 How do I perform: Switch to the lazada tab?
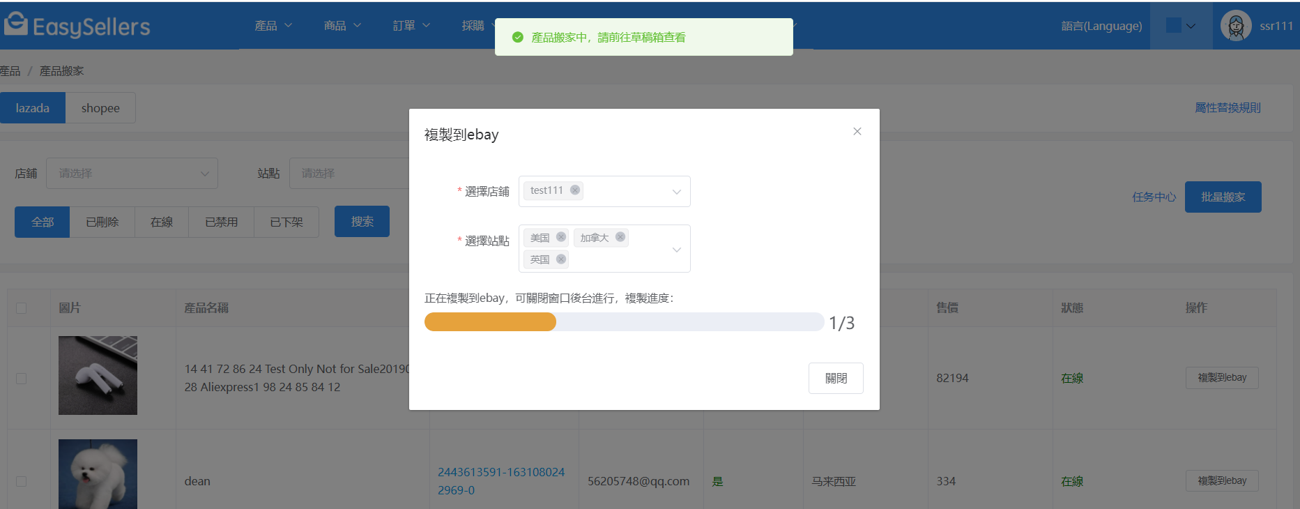coord(33,108)
